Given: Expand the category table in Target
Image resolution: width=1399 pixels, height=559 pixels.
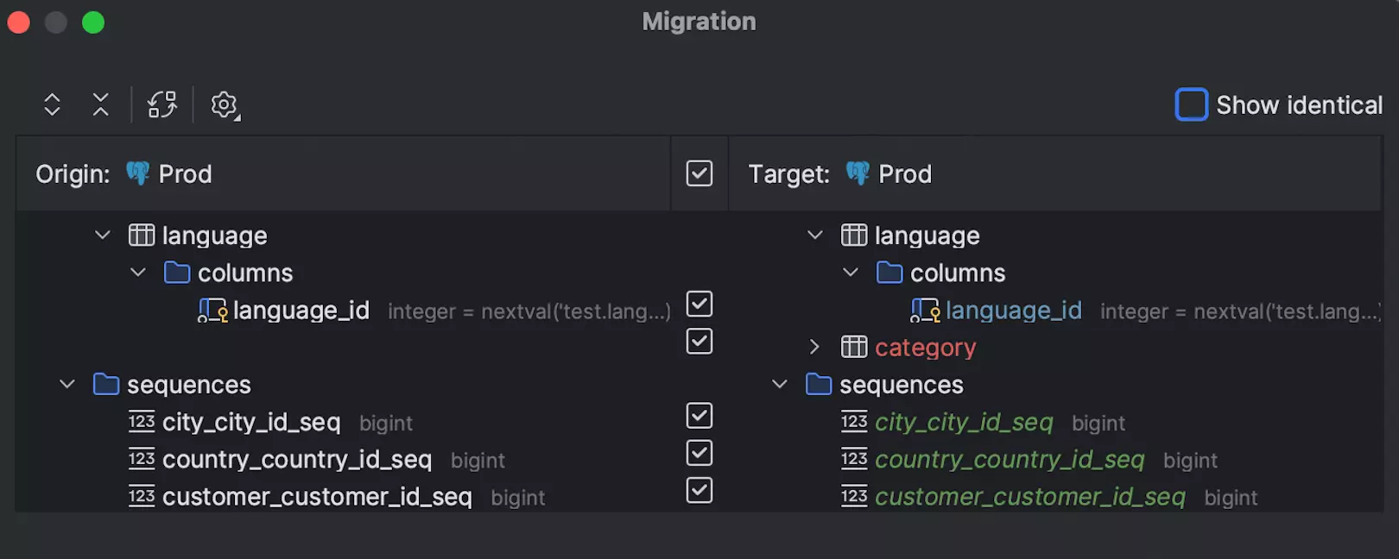Looking at the screenshot, I should (x=814, y=347).
